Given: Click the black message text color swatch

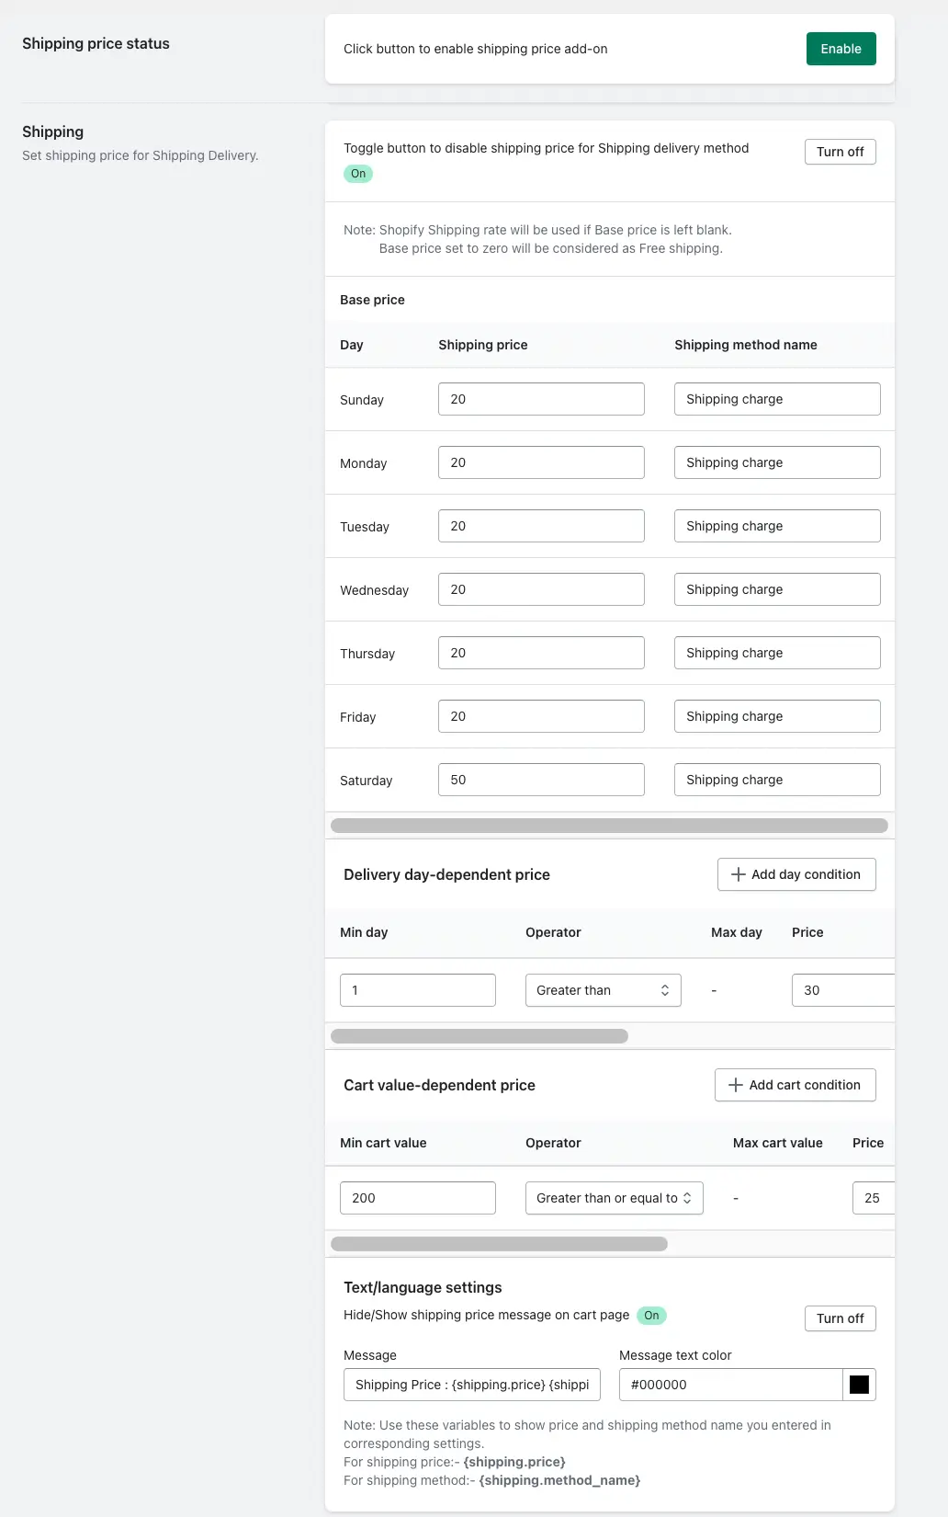Looking at the screenshot, I should click(859, 1385).
